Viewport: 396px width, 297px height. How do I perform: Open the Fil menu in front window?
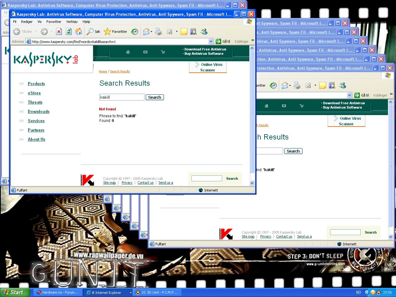point(15,22)
